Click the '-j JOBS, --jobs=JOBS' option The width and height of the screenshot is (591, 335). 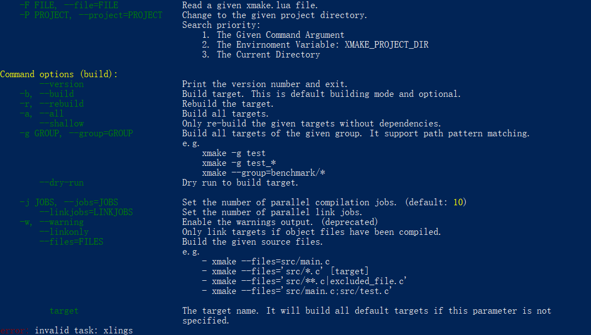pyautogui.click(x=69, y=203)
